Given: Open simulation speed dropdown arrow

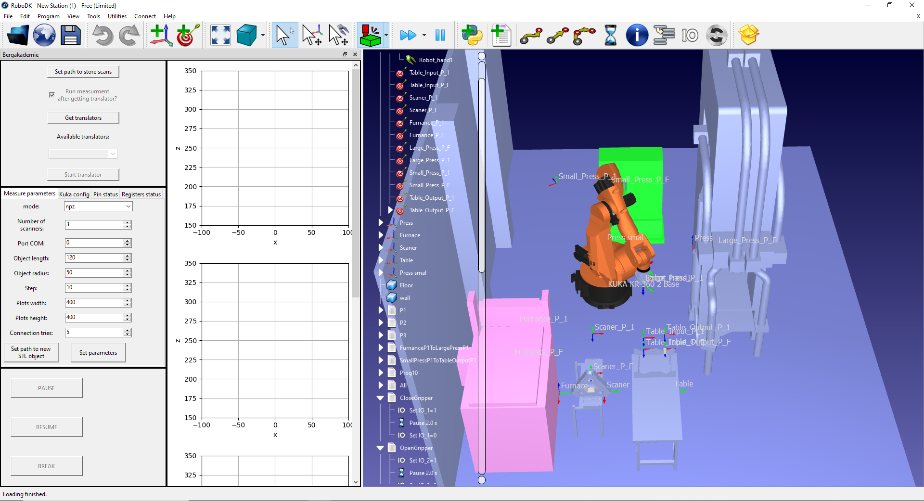Looking at the screenshot, I should click(x=424, y=35).
